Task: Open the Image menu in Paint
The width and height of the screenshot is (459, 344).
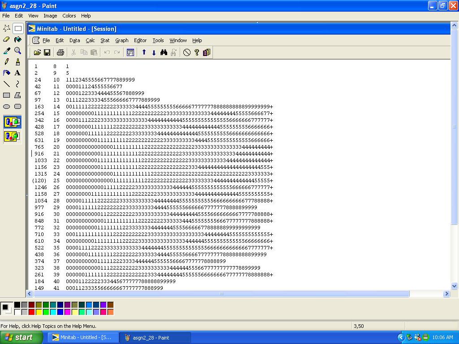Action: pos(50,16)
